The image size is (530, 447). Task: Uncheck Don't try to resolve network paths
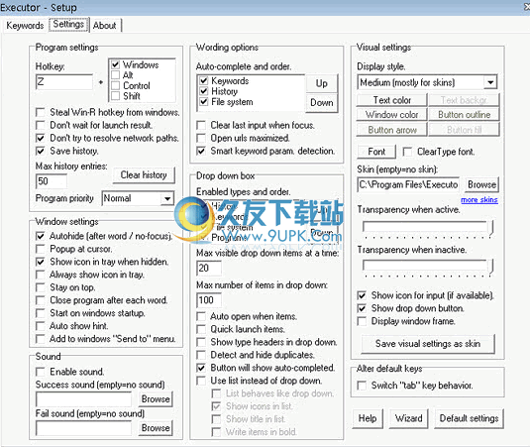[x=41, y=138]
